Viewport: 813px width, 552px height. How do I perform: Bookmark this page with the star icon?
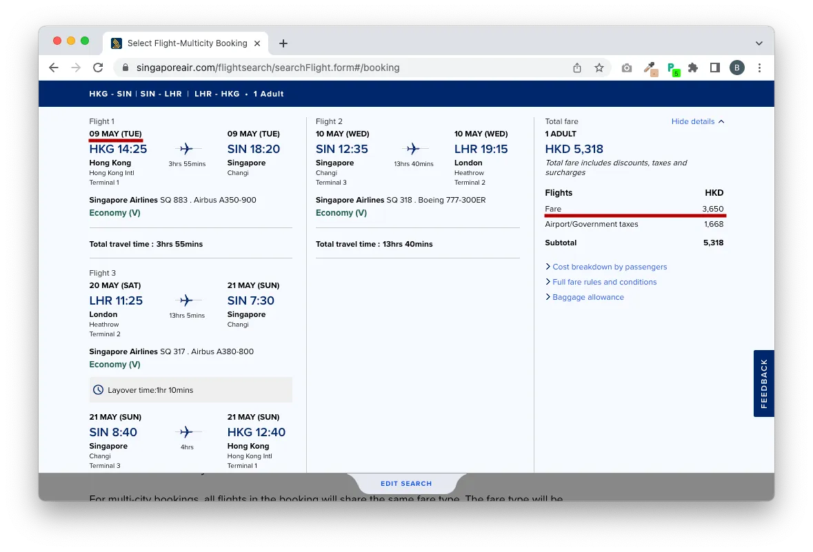click(x=599, y=68)
